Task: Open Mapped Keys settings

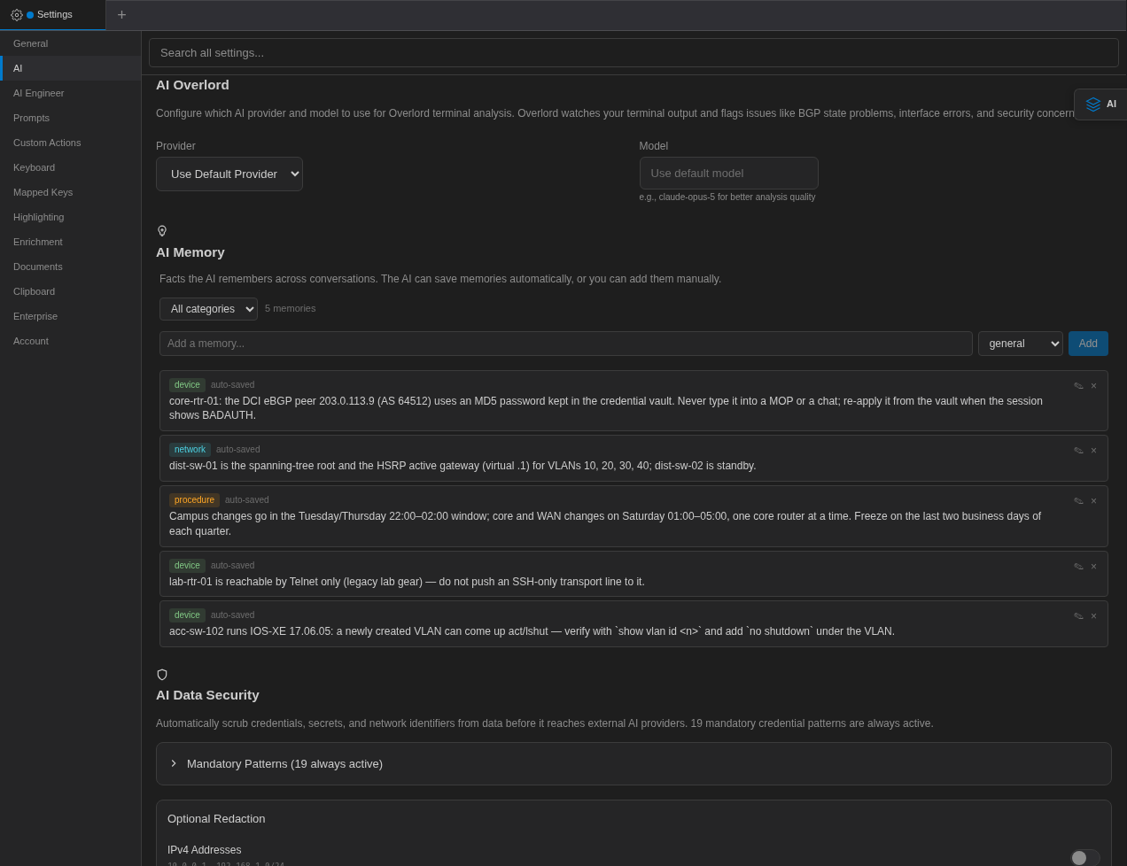Action: [x=71, y=192]
